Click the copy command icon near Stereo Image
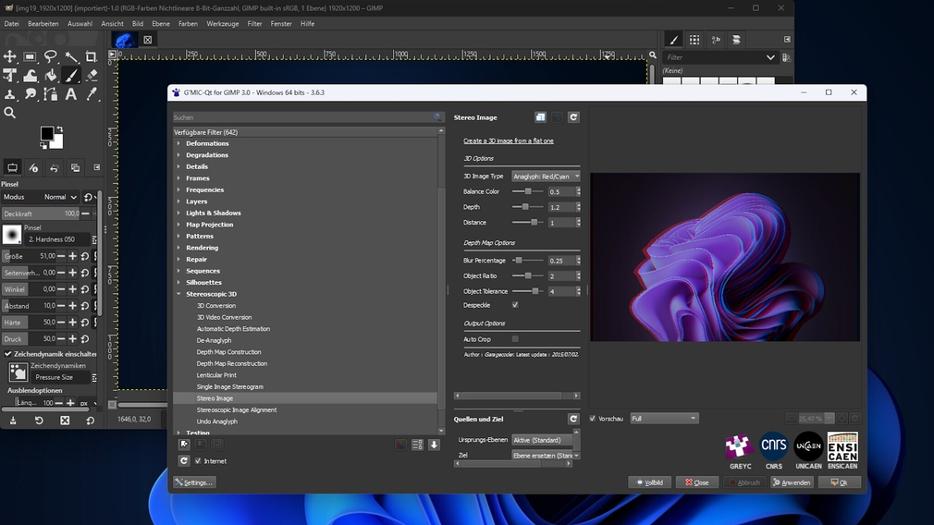Viewport: 934px width, 525px height. pyautogui.click(x=540, y=117)
